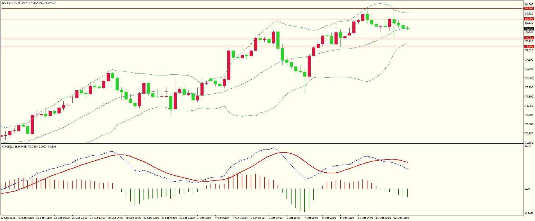This screenshot has width=535, height=221.
Task: Click the 26 Sep 23:01 time label
Action: [x=80, y=218]
